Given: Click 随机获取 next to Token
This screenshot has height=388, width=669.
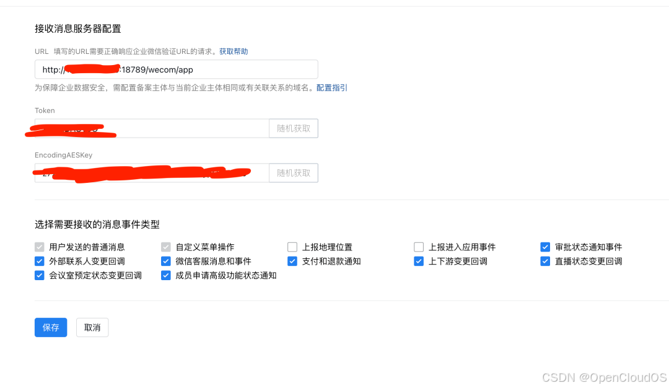Looking at the screenshot, I should tap(293, 128).
